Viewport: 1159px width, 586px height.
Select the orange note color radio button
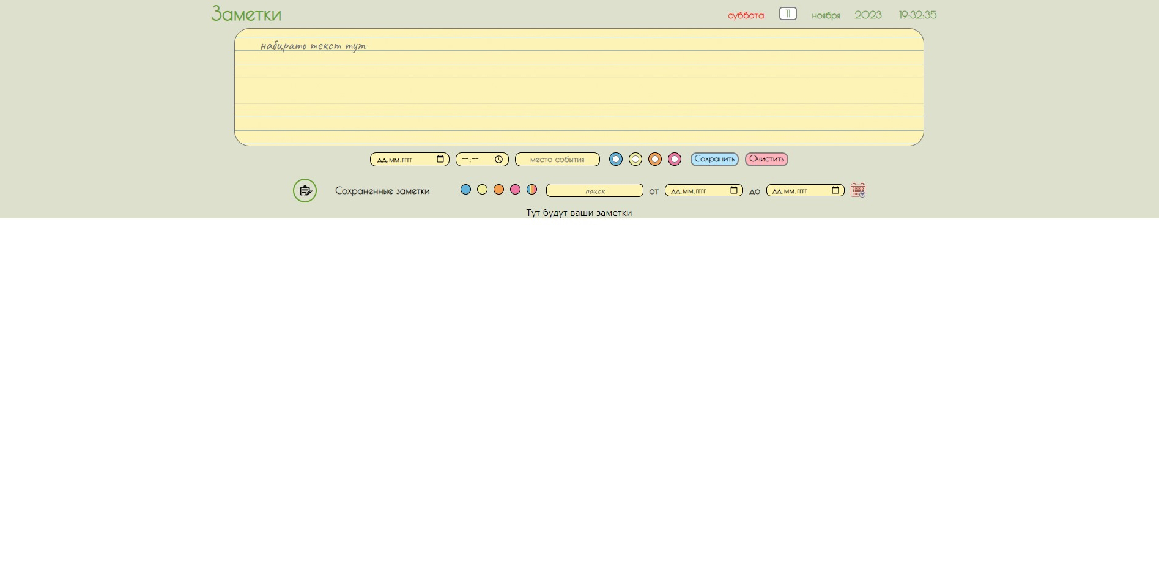click(655, 160)
